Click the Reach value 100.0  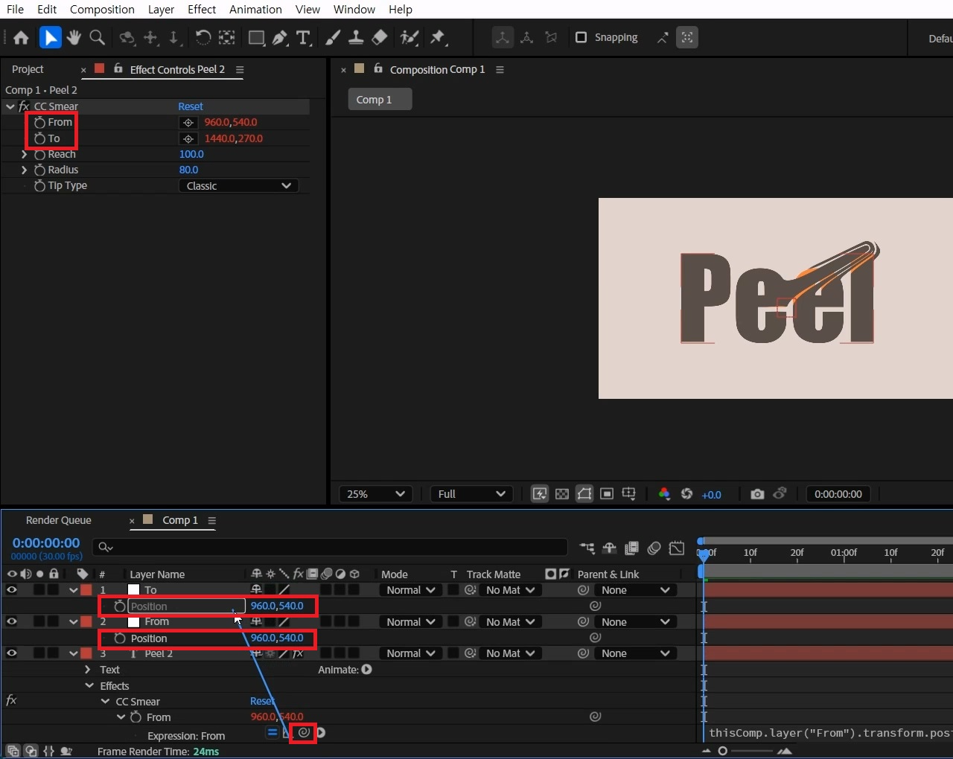(x=191, y=155)
